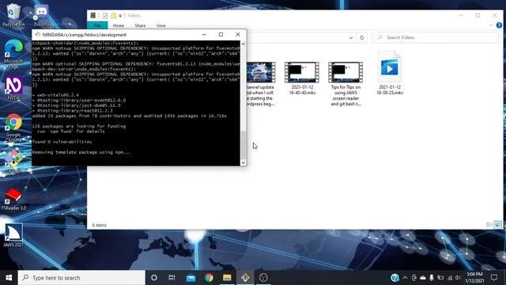
Task: Click the terminal scrollbar thumb
Action: [244, 145]
